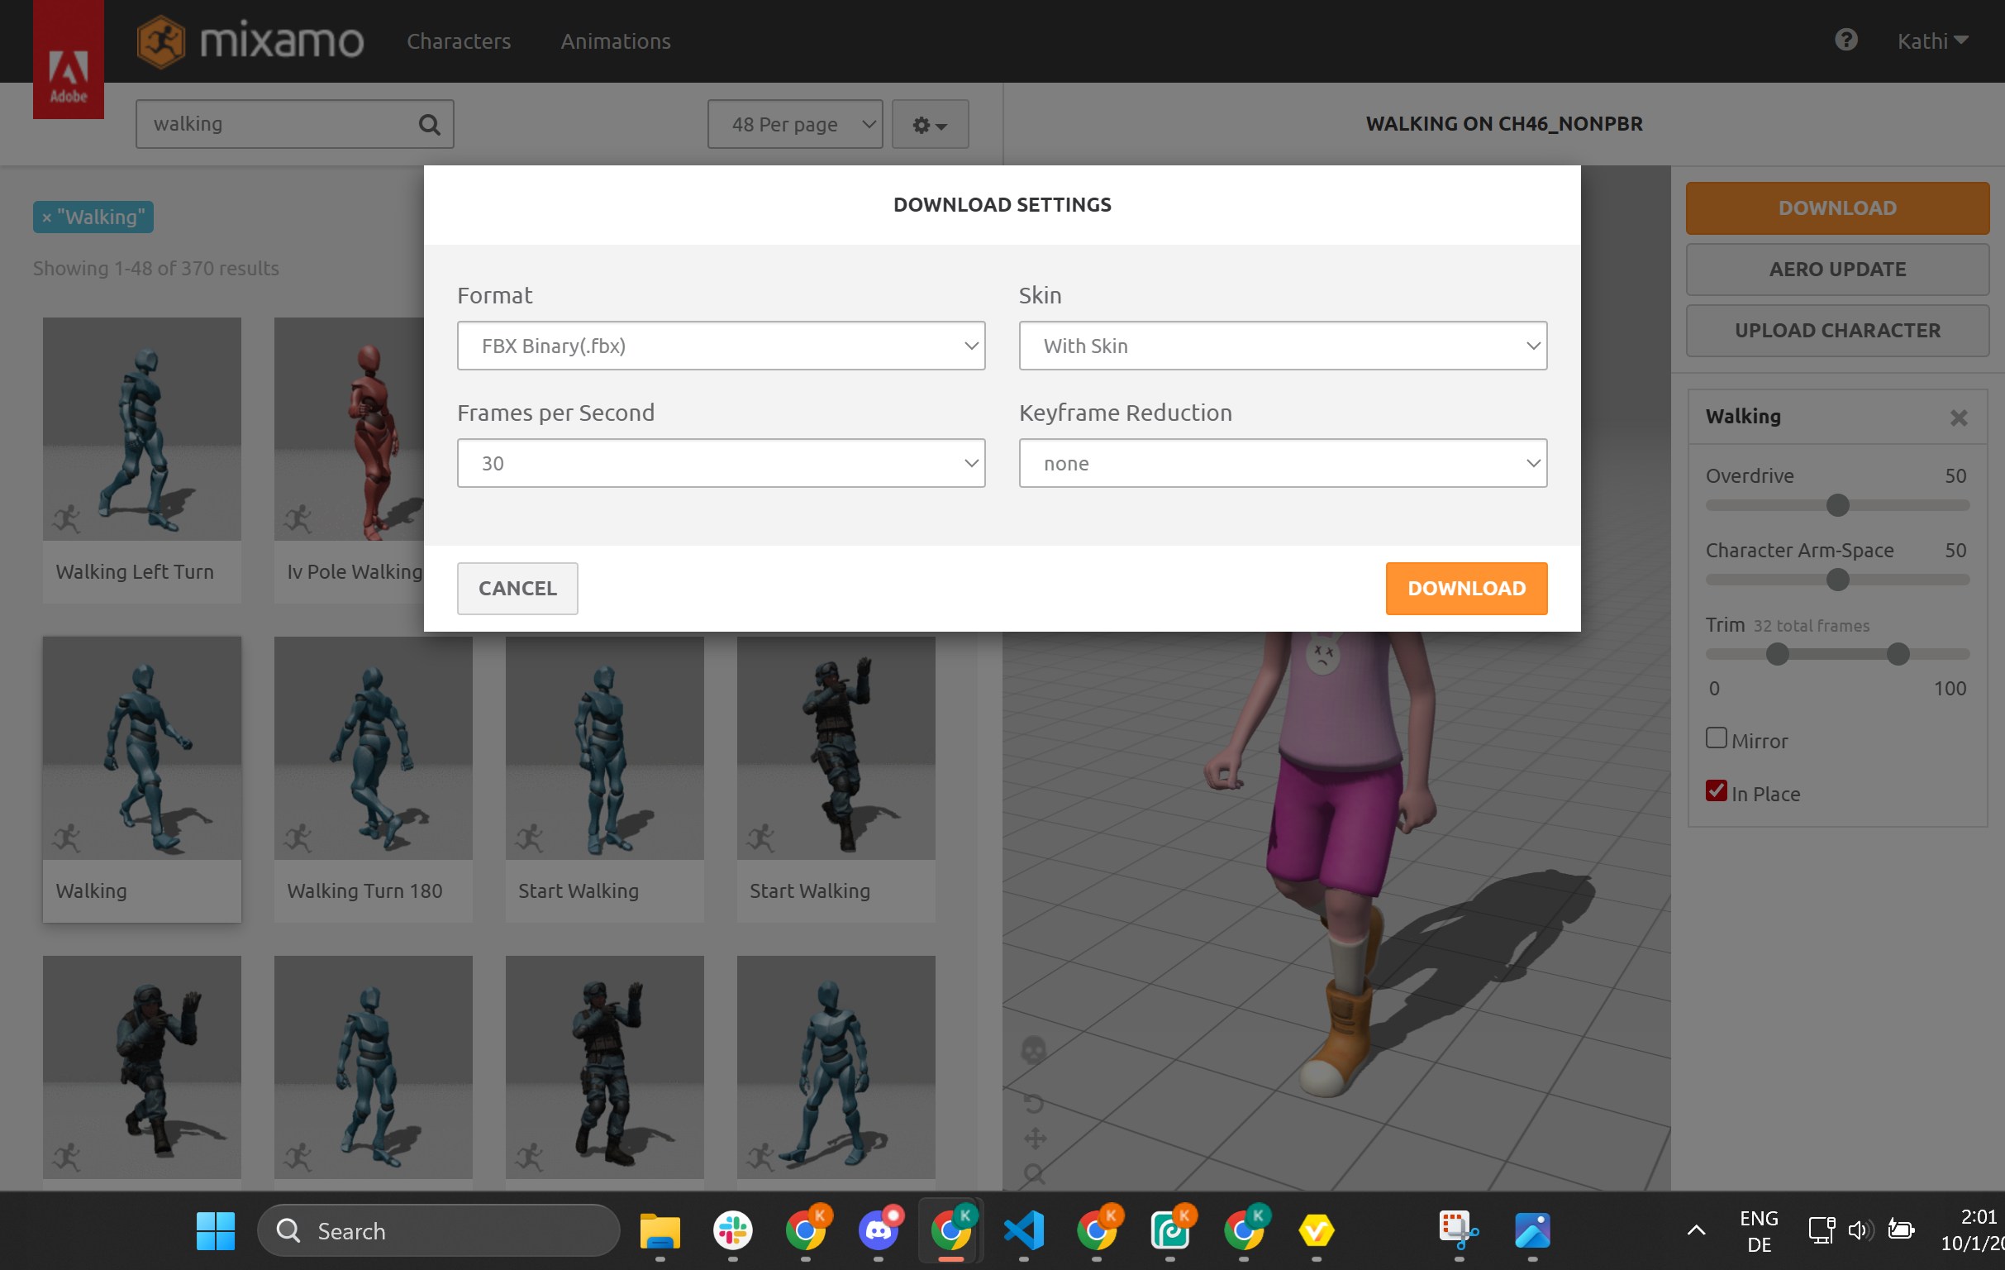The image size is (2005, 1270).
Task: Expand the Kathi account menu
Action: pos(1931,40)
